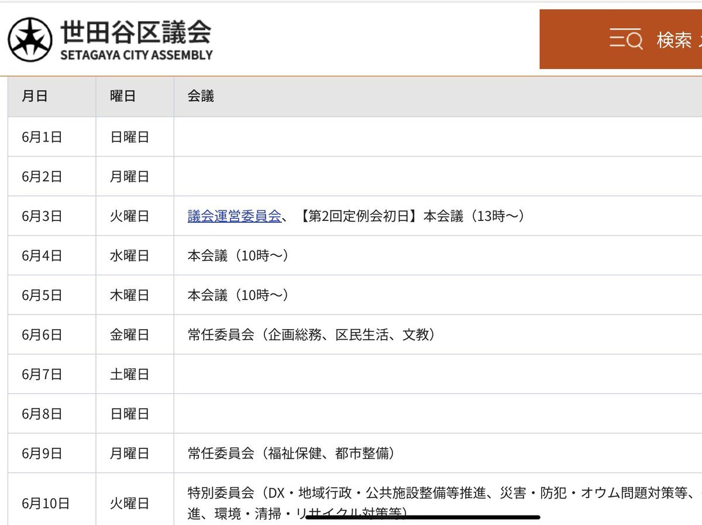The width and height of the screenshot is (702, 525).
Task: Click 日曜日 in the 6月1日 row
Action: (x=130, y=137)
